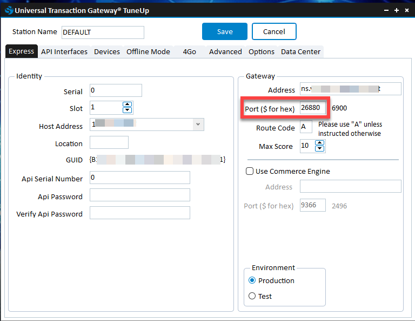Maximize the TuneUp window
The image size is (415, 321).
(x=396, y=10)
